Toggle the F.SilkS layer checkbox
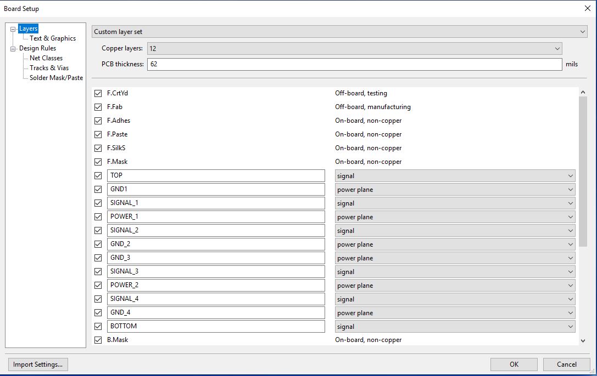The image size is (597, 376). pos(98,149)
